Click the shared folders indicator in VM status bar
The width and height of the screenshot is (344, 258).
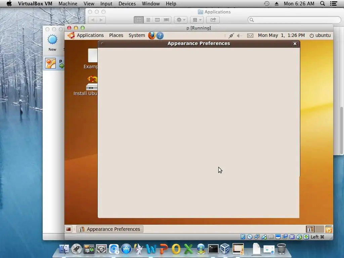click(x=271, y=237)
